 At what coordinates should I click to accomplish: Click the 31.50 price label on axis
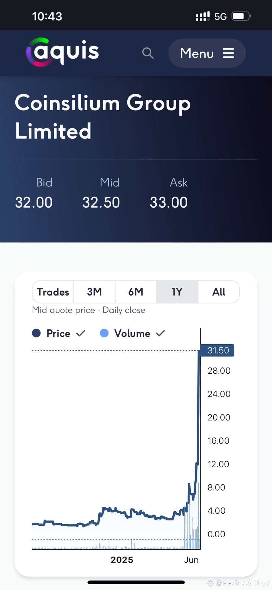point(218,350)
